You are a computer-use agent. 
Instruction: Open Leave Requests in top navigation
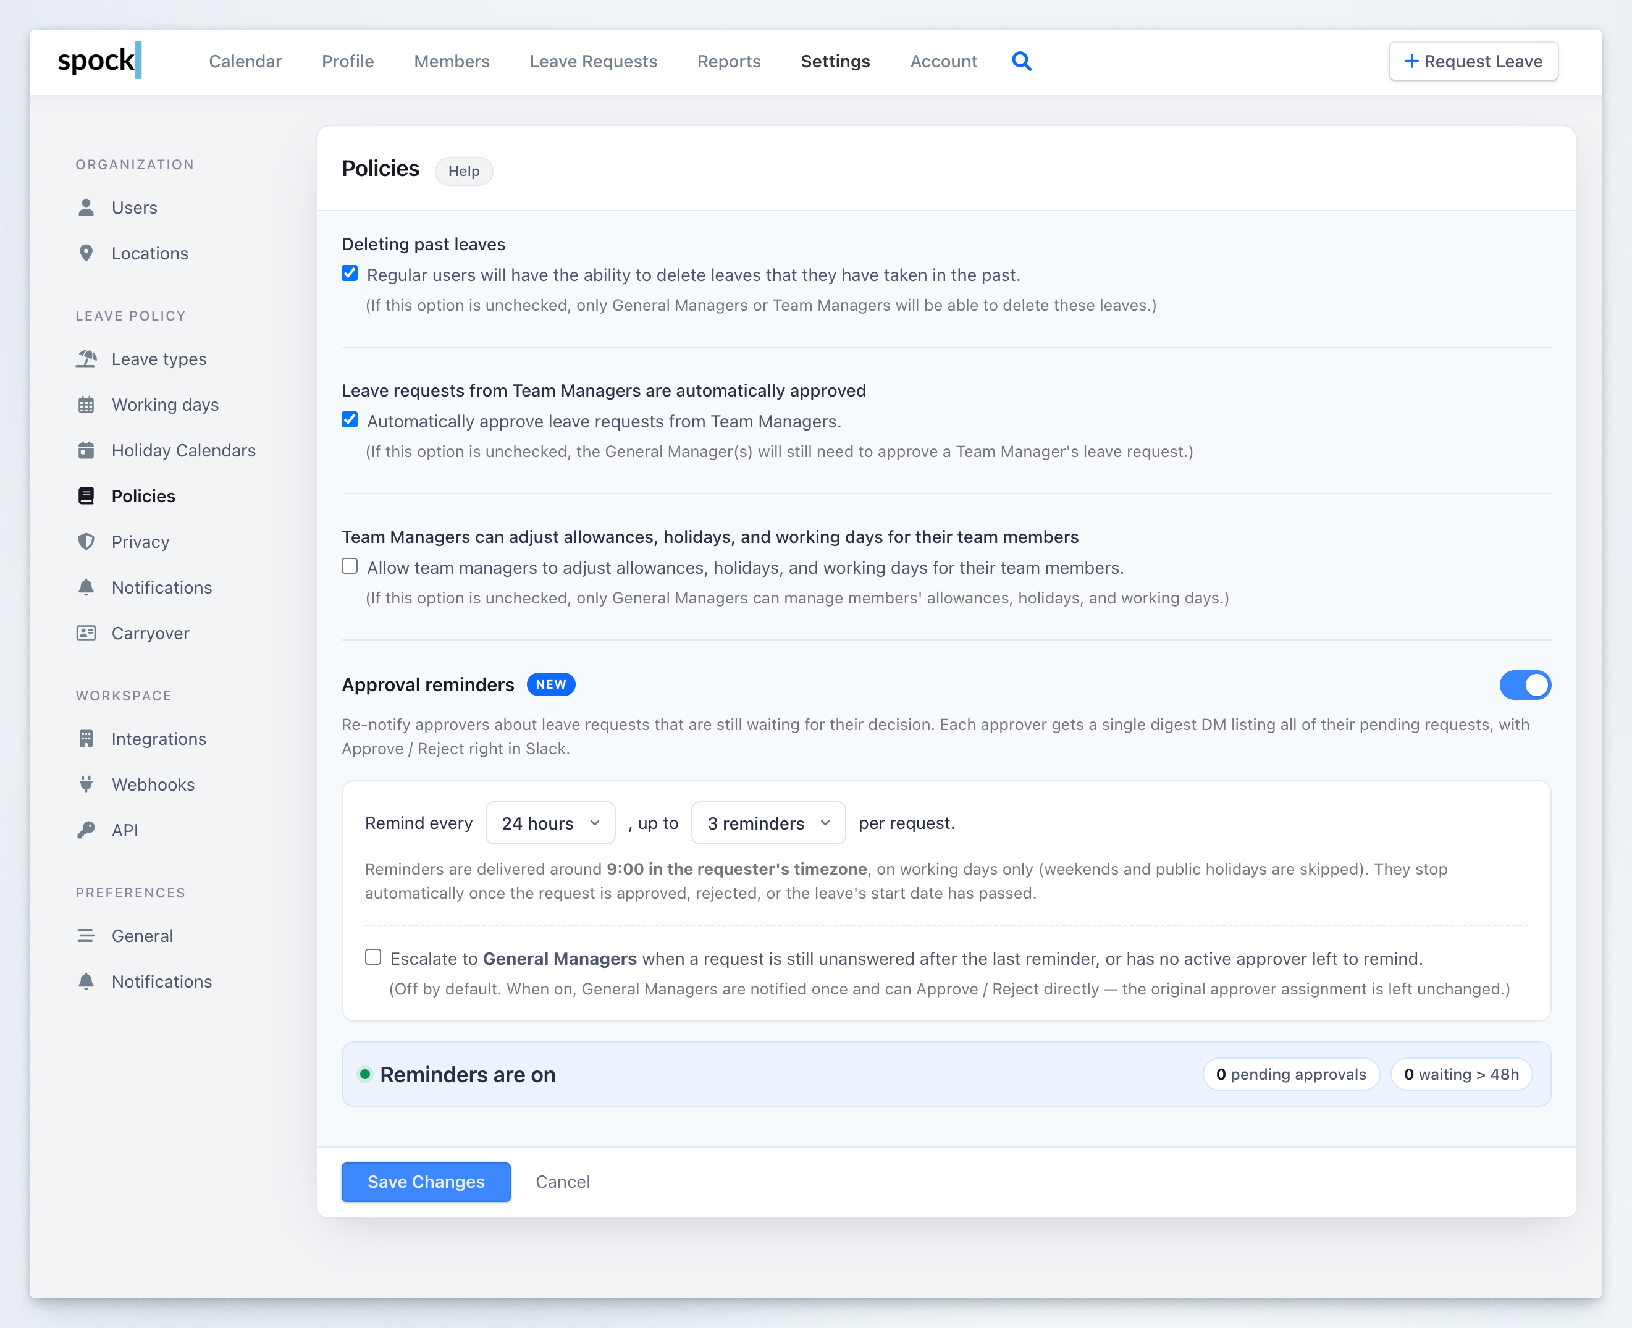593,61
